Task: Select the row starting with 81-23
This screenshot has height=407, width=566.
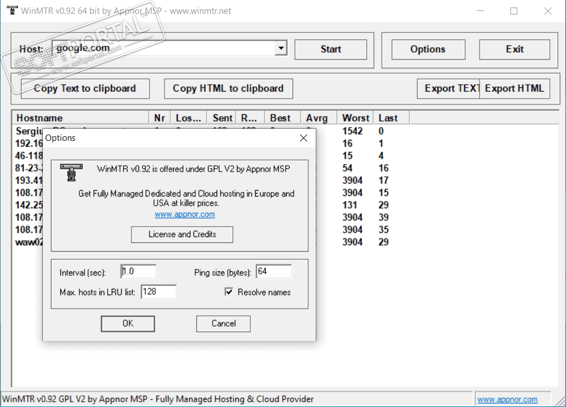Action: [28, 168]
